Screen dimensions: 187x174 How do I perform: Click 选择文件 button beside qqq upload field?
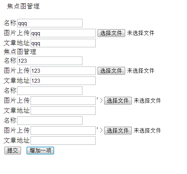point(111,33)
